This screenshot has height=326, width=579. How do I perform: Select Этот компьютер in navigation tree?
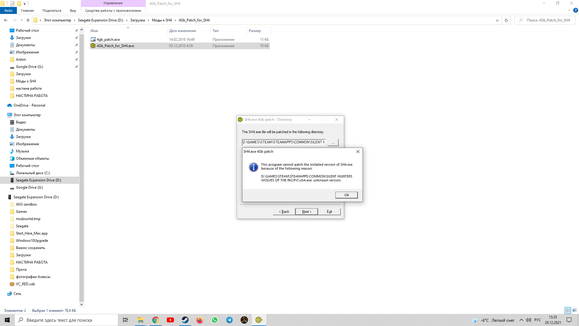27,115
